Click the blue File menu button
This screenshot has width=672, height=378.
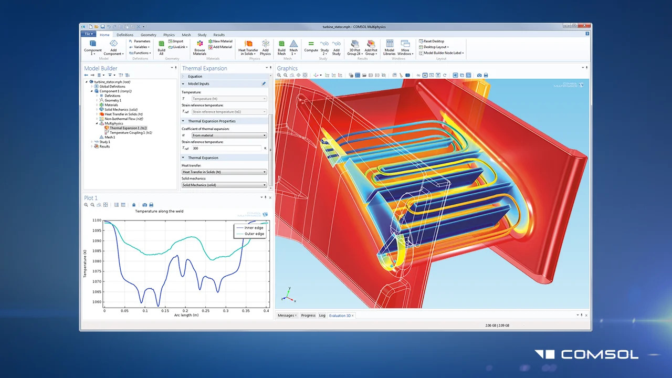click(x=88, y=34)
